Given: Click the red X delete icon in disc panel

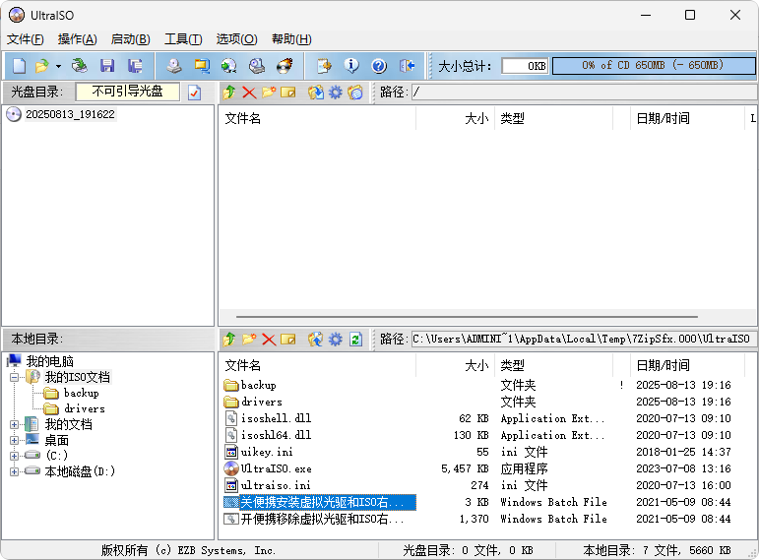Looking at the screenshot, I should (x=249, y=92).
